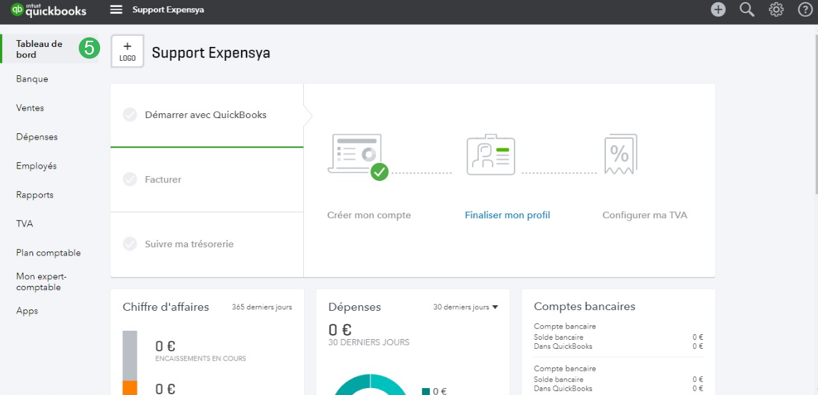Click the Dépenses card title

point(354,307)
